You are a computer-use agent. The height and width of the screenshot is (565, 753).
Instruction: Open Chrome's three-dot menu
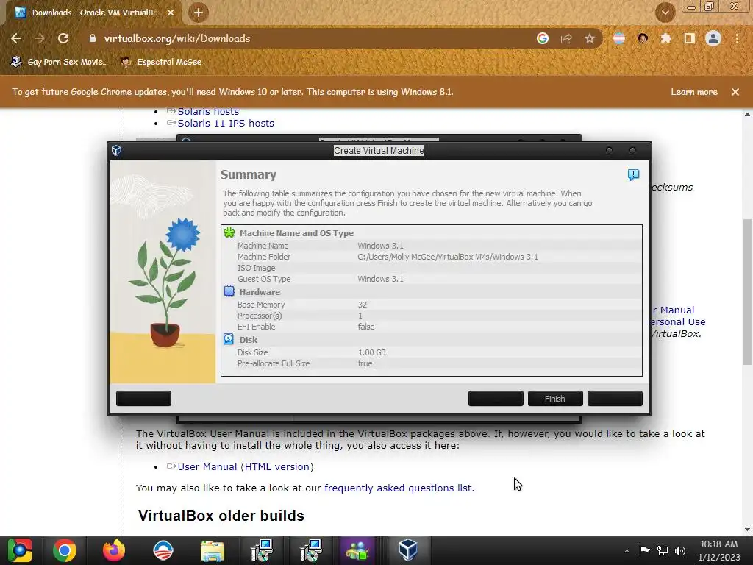737,38
